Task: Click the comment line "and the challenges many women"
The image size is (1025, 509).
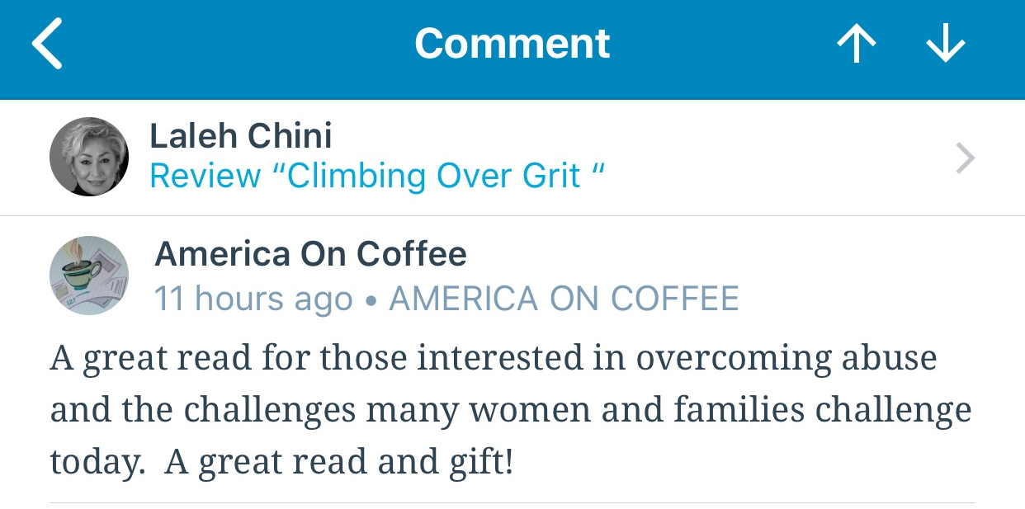Action: click(510, 410)
